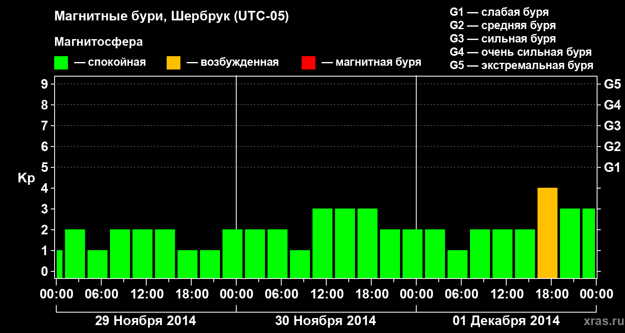Click the green спокойная legend swatch
The height and width of the screenshot is (333, 625).
click(61, 63)
